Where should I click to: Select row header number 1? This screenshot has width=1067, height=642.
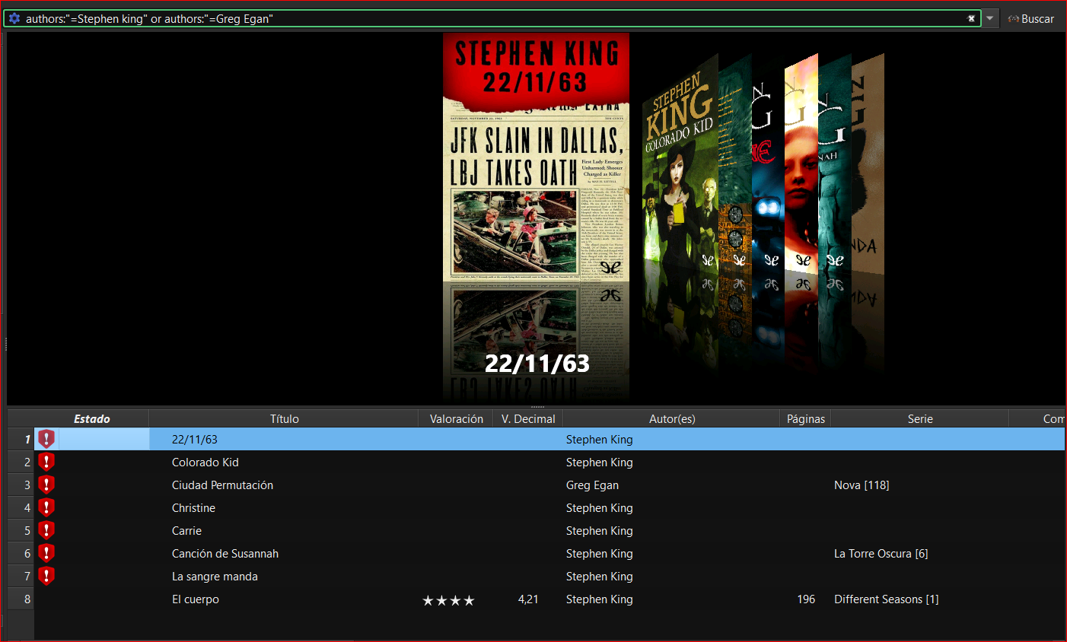[21, 439]
